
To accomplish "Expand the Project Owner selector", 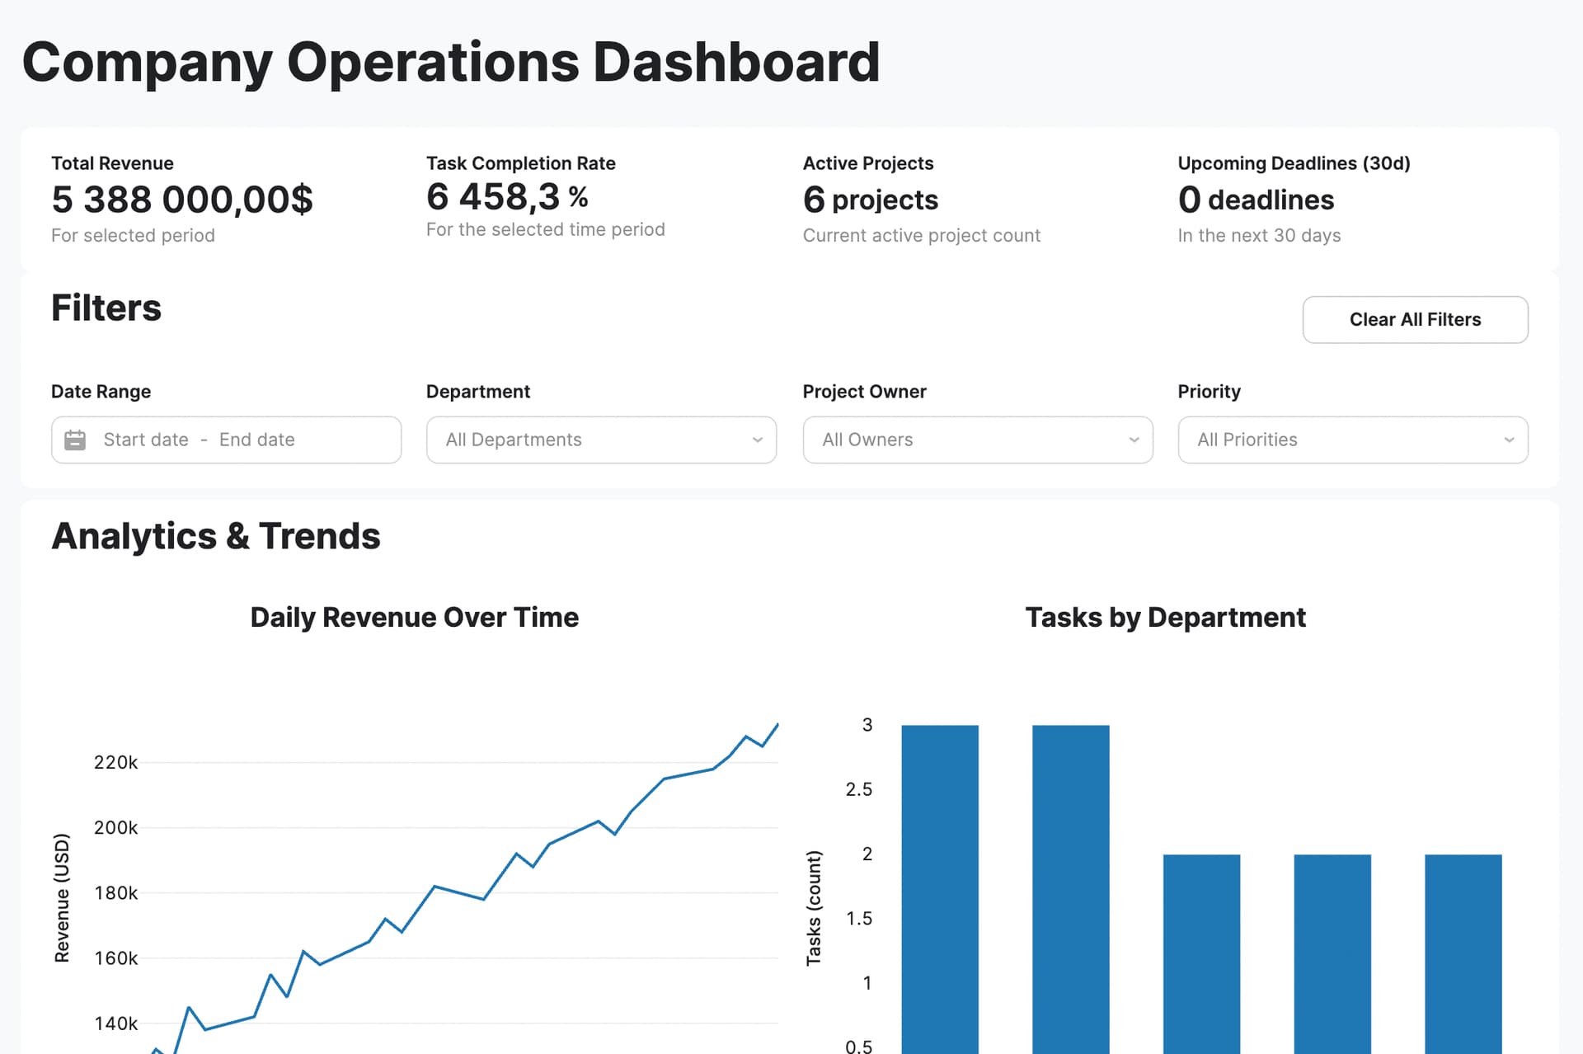I will tap(977, 440).
